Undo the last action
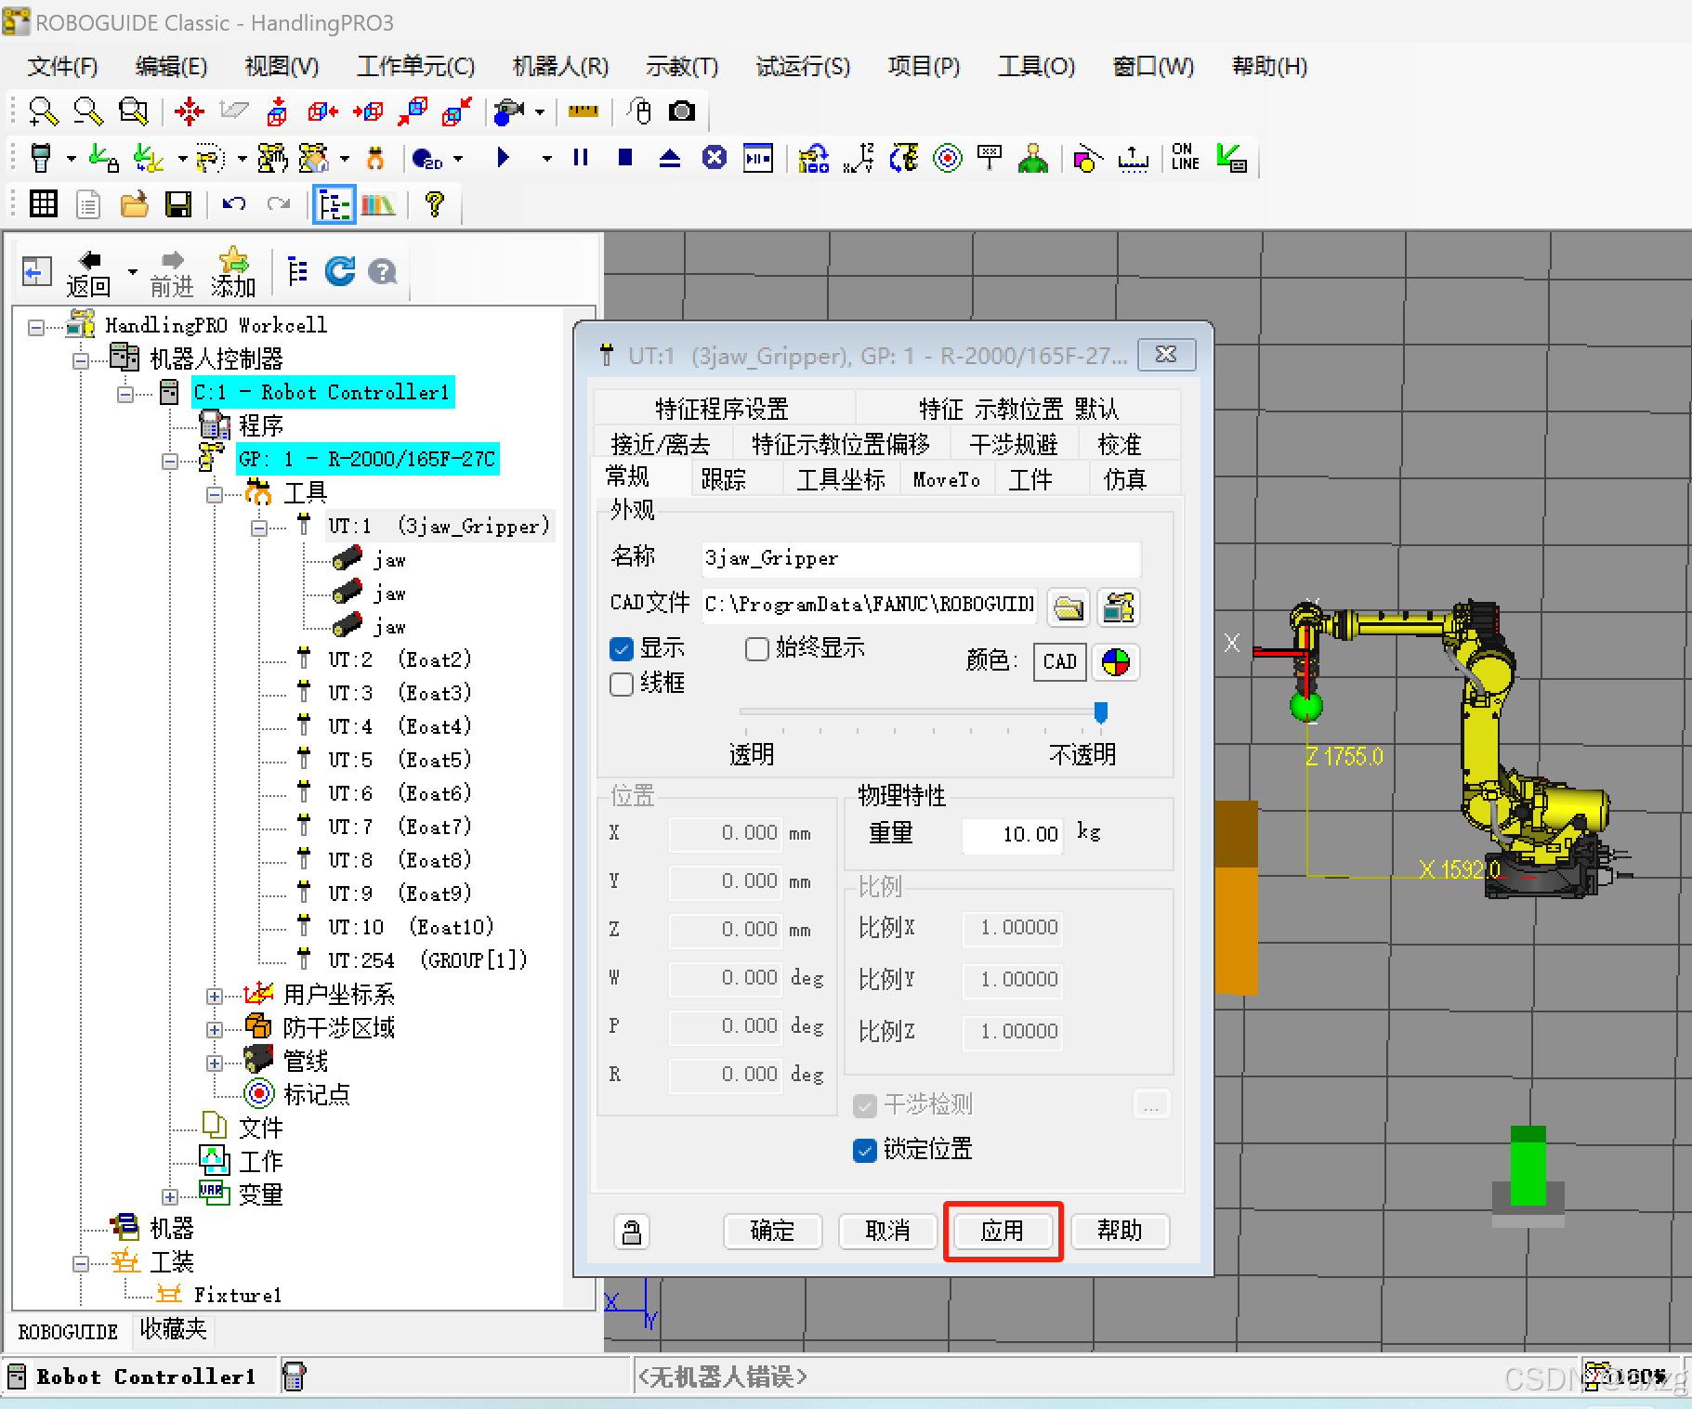Image resolution: width=1692 pixels, height=1409 pixels. click(x=233, y=203)
